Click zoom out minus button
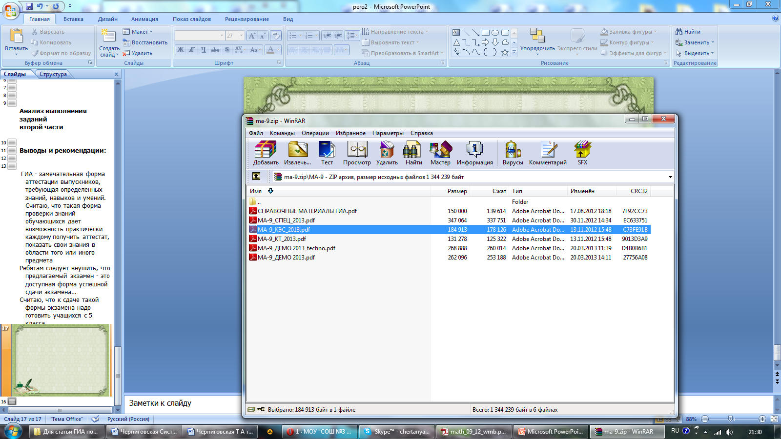This screenshot has height=439, width=781. tap(705, 419)
